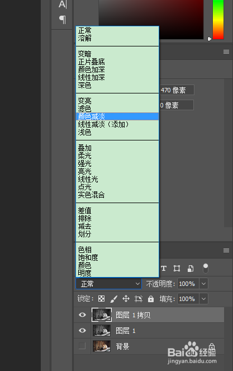
Task: Choose 减去 blend mode
Action: 117,226
